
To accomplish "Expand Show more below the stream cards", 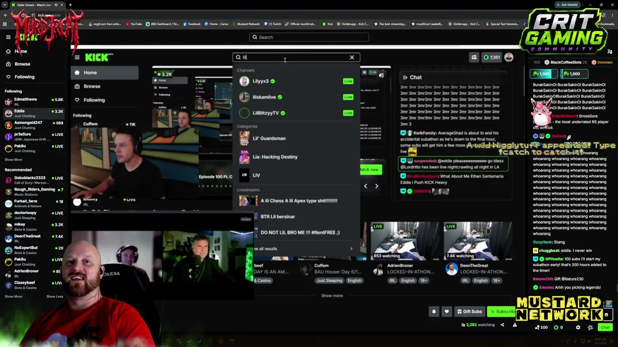I will click(332, 295).
